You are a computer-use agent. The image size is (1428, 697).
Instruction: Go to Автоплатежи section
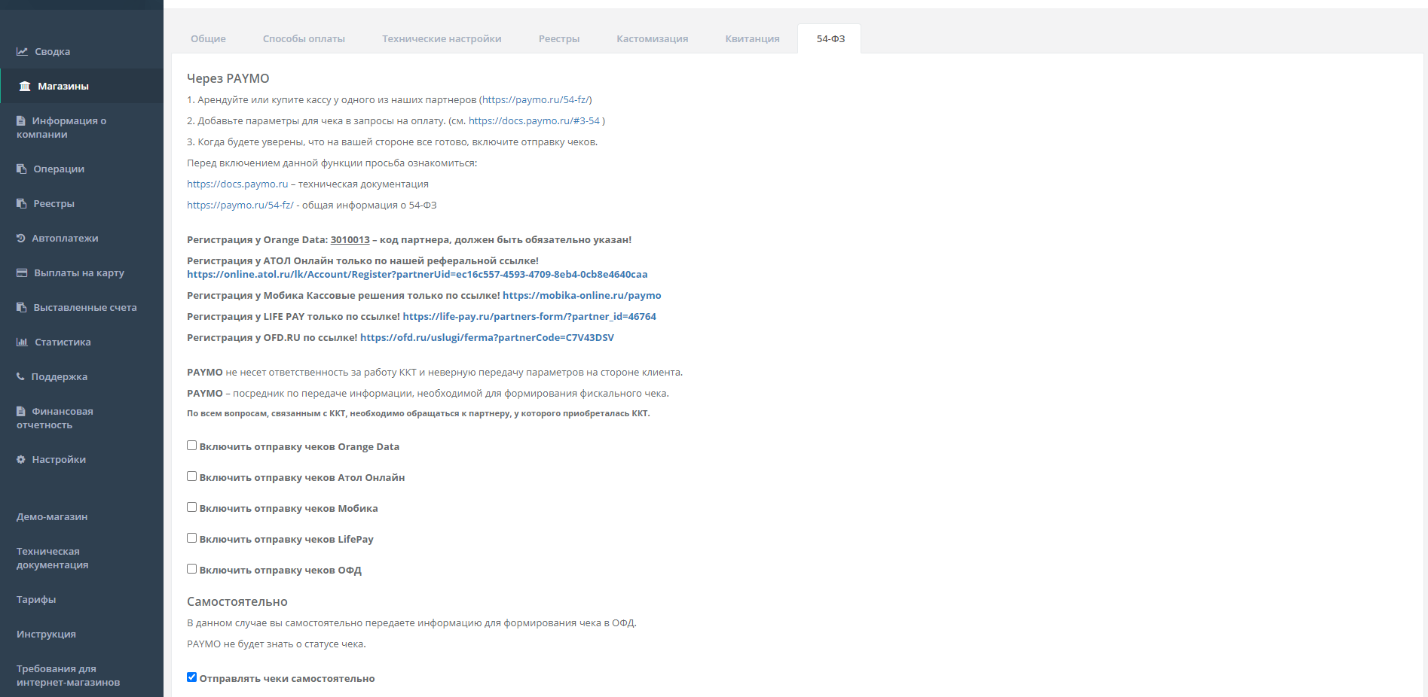pos(81,239)
